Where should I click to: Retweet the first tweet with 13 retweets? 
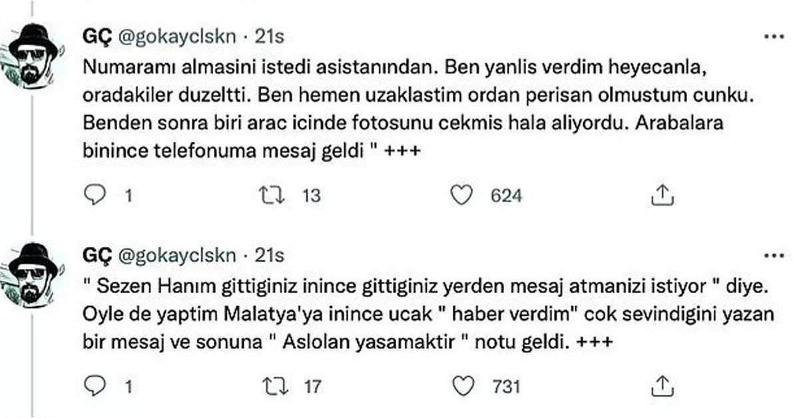272,195
